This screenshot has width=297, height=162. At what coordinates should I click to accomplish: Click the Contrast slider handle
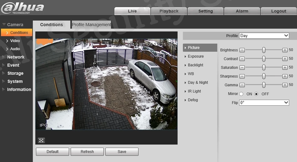(264, 59)
